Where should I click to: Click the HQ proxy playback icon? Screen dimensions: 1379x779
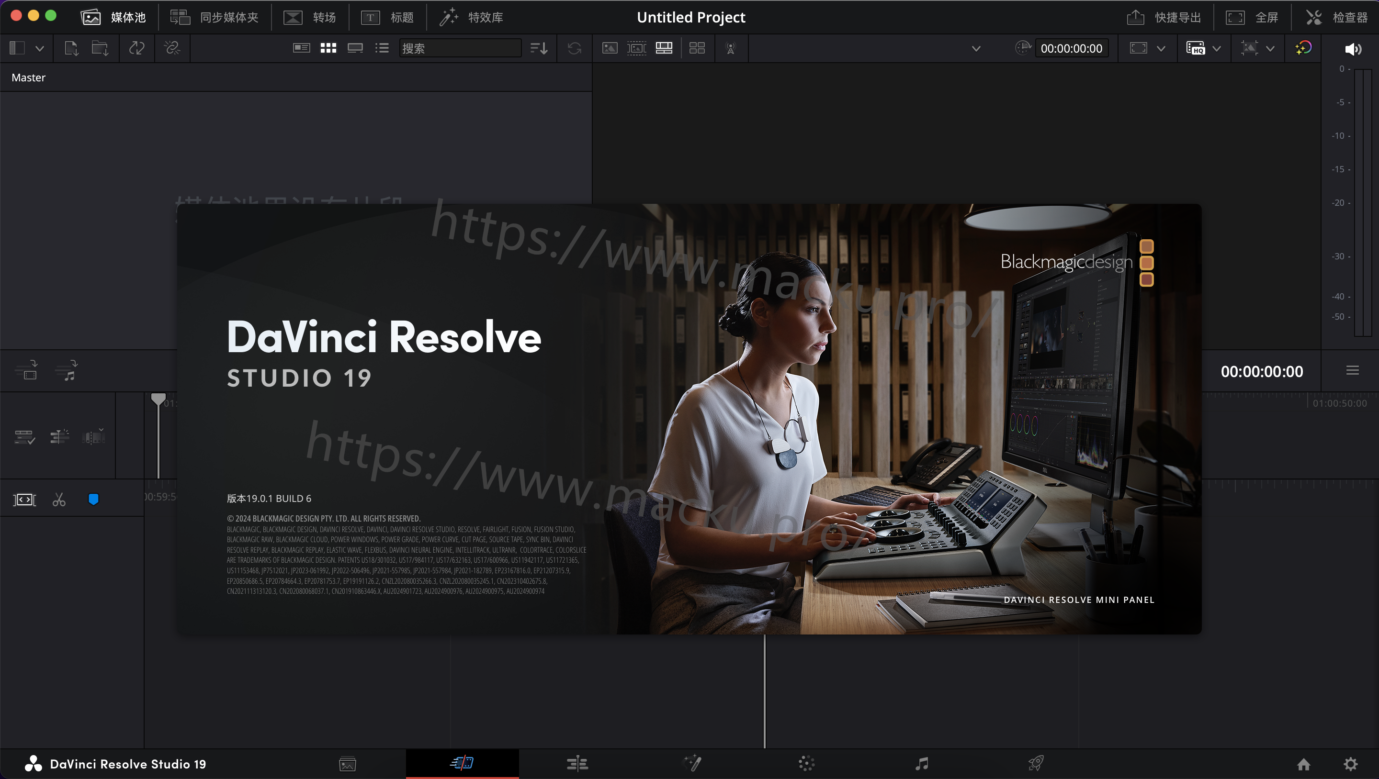point(1196,48)
